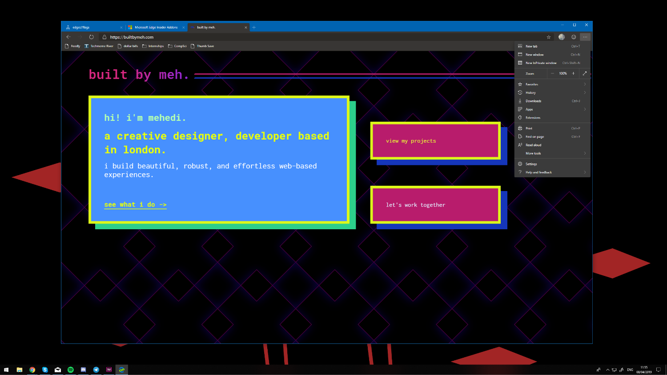This screenshot has width=667, height=375.
Task: Choose Extensions from the menu
Action: pos(533,118)
